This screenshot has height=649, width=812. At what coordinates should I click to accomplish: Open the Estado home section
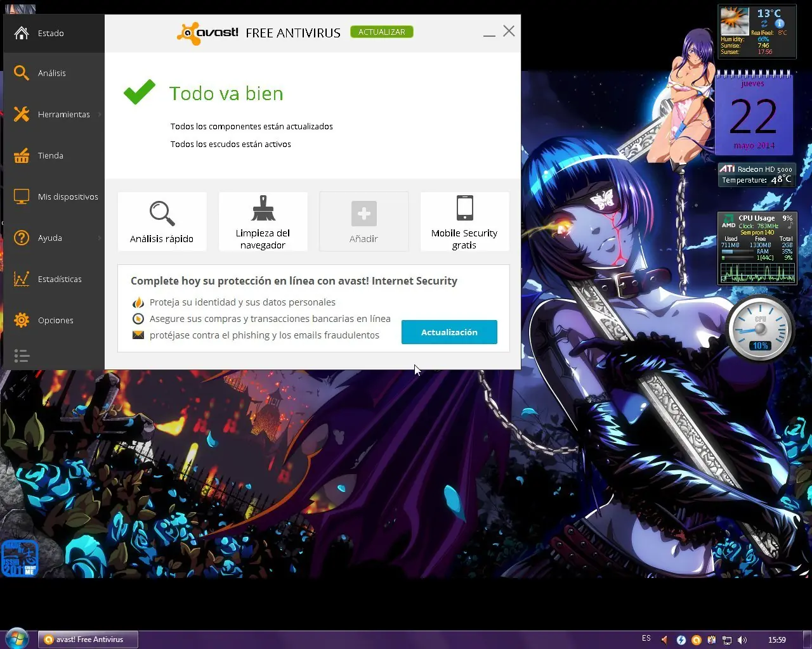click(x=54, y=33)
